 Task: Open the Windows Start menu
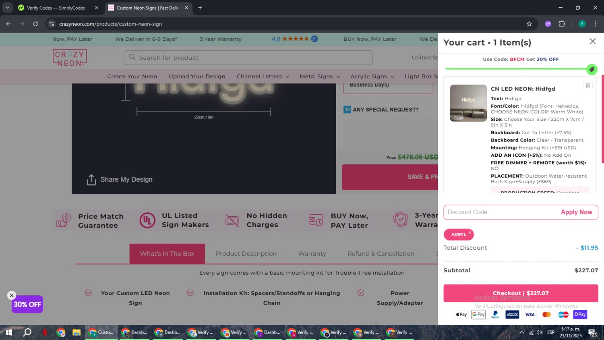point(8,333)
